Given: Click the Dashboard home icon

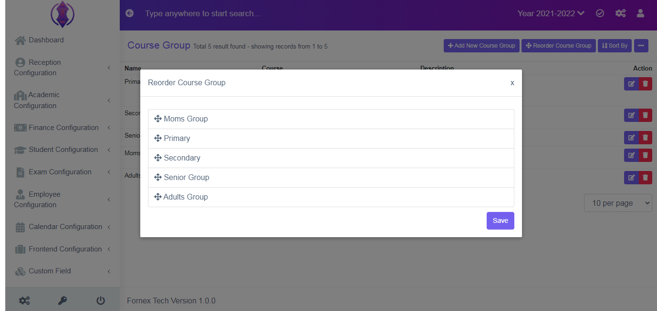Looking at the screenshot, I should (20, 40).
